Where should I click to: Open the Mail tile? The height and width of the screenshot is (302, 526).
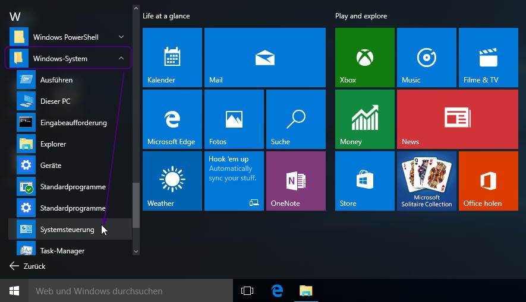[264, 57]
